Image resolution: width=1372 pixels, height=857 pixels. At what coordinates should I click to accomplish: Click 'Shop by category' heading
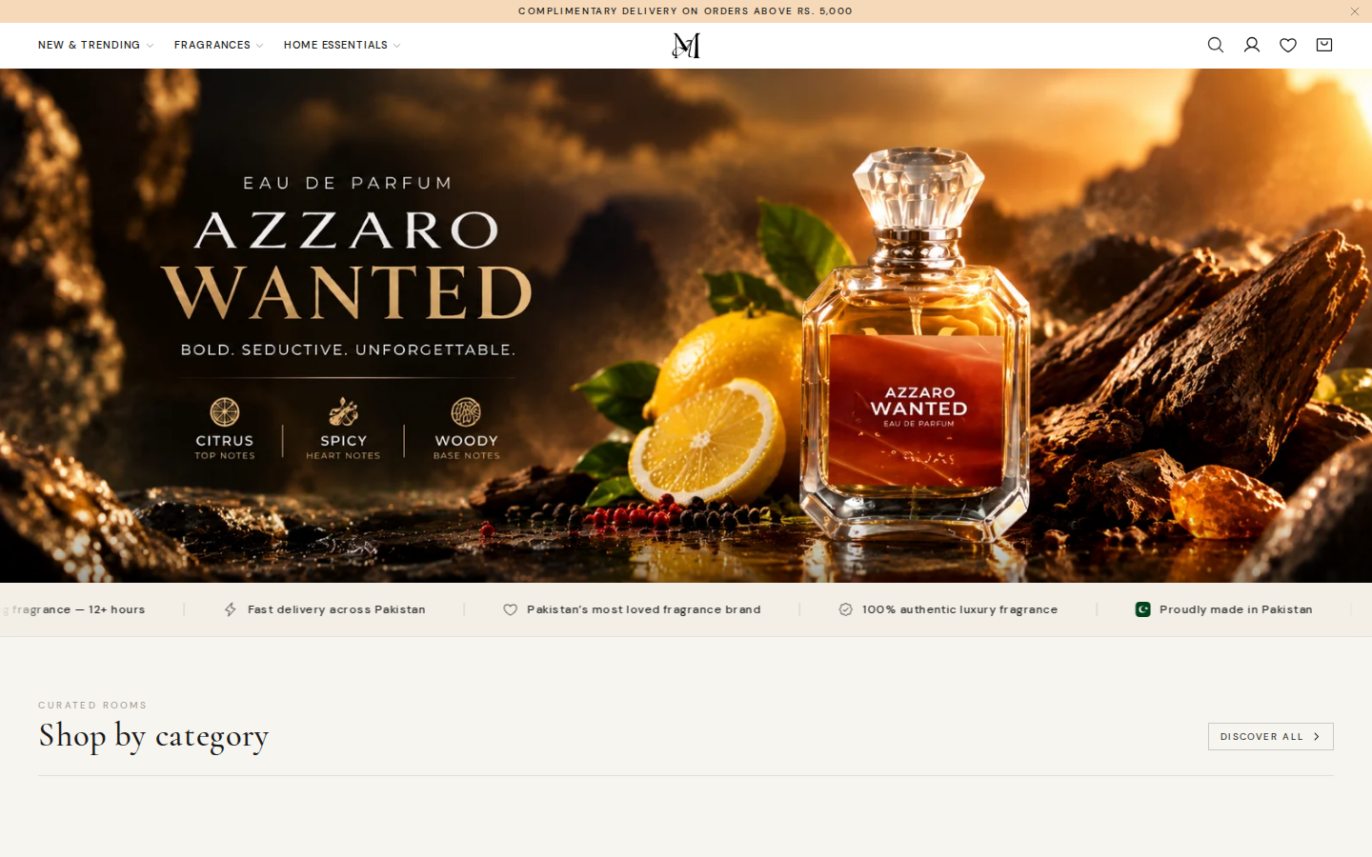coord(153,736)
